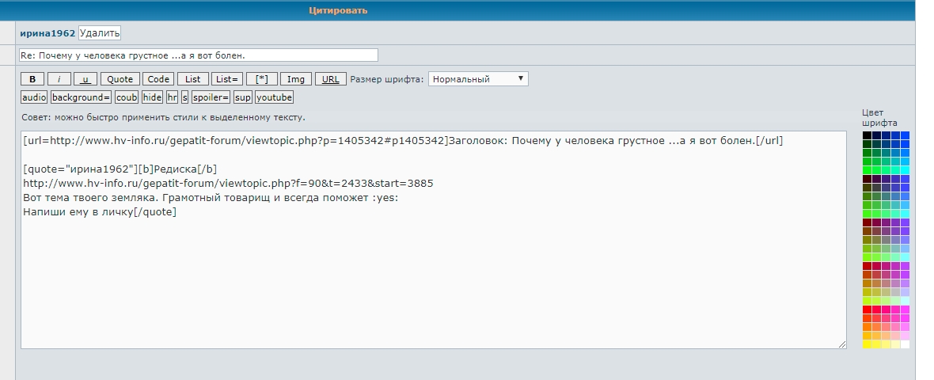Insert an image with Img button

point(296,79)
